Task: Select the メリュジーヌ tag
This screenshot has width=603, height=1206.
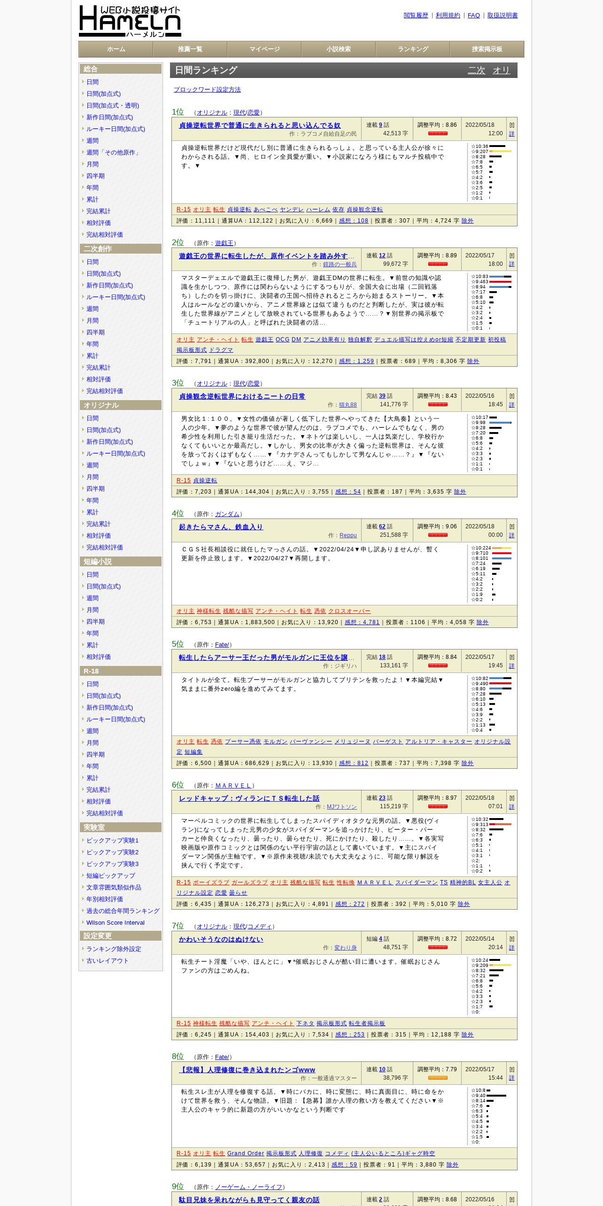Action: pos(352,742)
